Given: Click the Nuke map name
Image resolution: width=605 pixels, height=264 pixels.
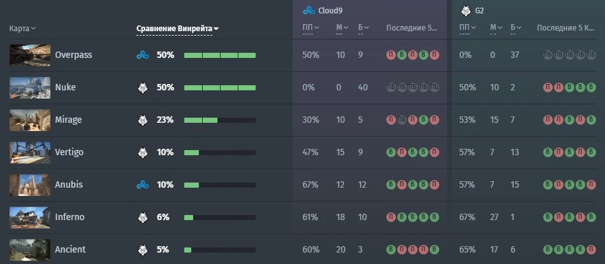Looking at the screenshot, I should pyautogui.click(x=65, y=87).
